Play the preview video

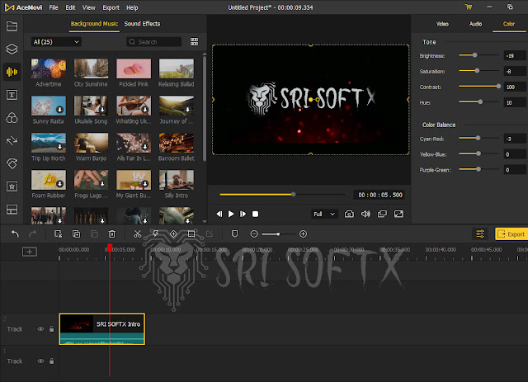[231, 214]
